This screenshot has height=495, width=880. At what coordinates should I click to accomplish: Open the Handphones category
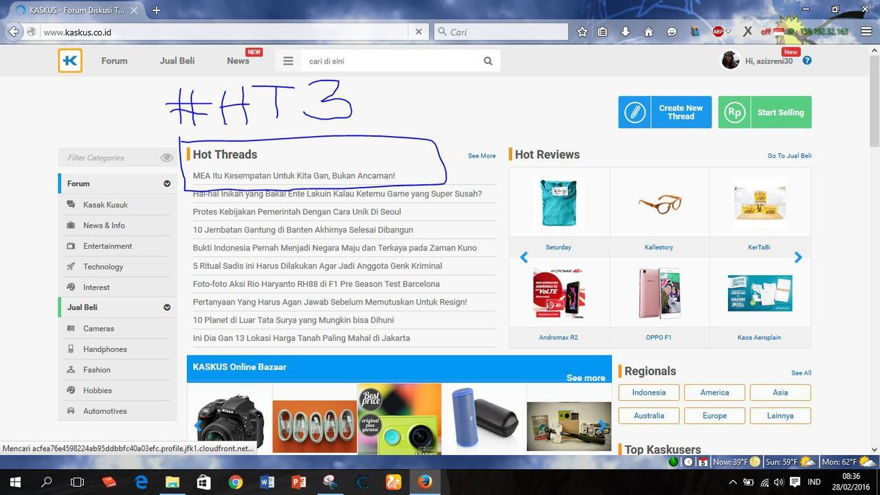click(x=105, y=349)
